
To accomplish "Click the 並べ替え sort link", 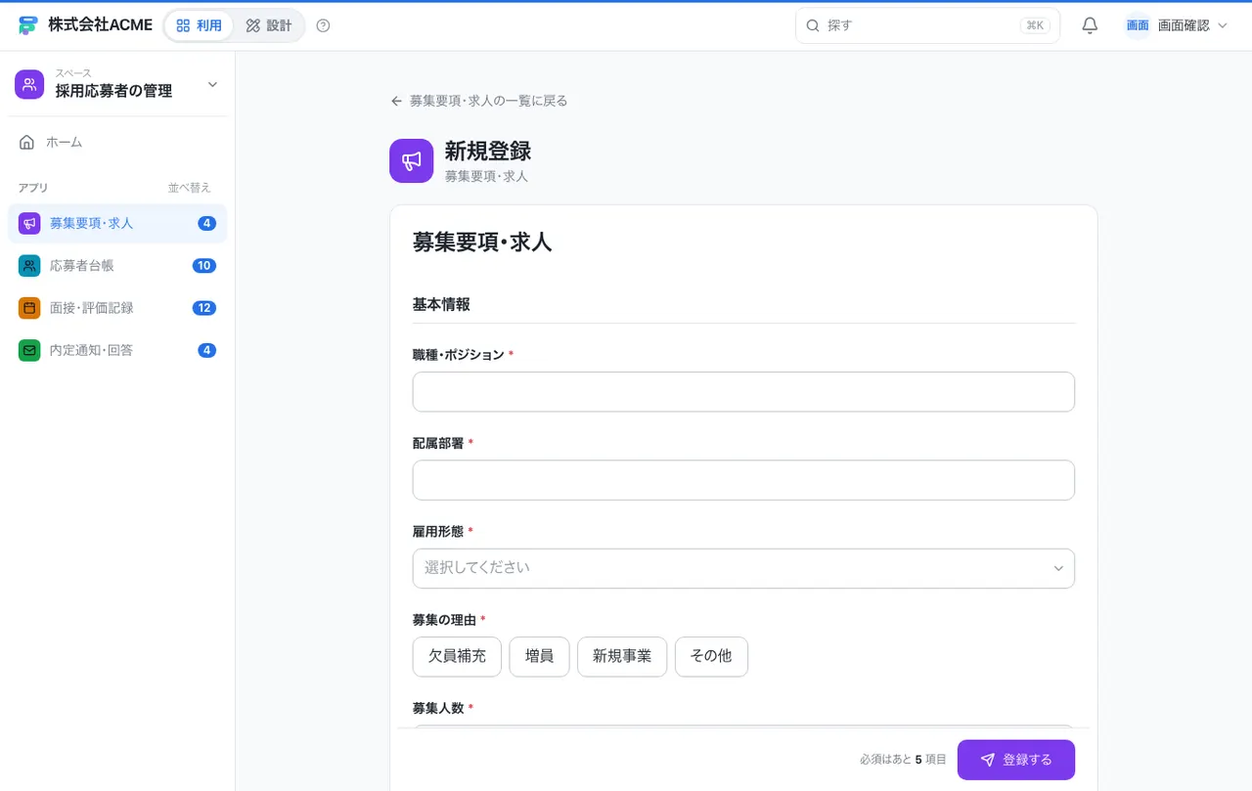I will coord(189,188).
